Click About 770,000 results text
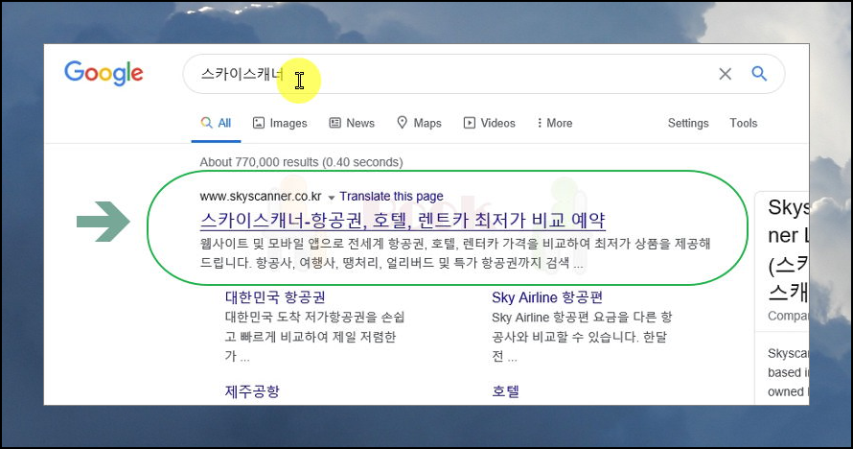 [x=301, y=162]
